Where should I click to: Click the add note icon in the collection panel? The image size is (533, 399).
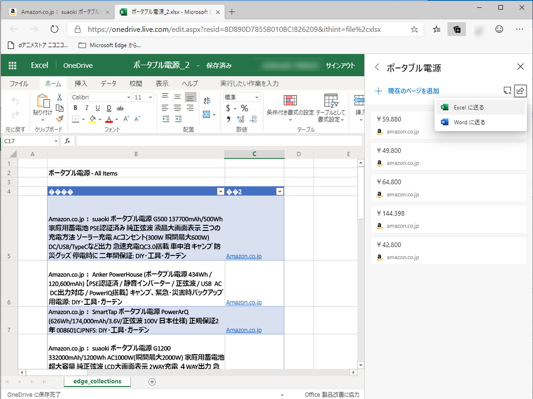pyautogui.click(x=507, y=91)
